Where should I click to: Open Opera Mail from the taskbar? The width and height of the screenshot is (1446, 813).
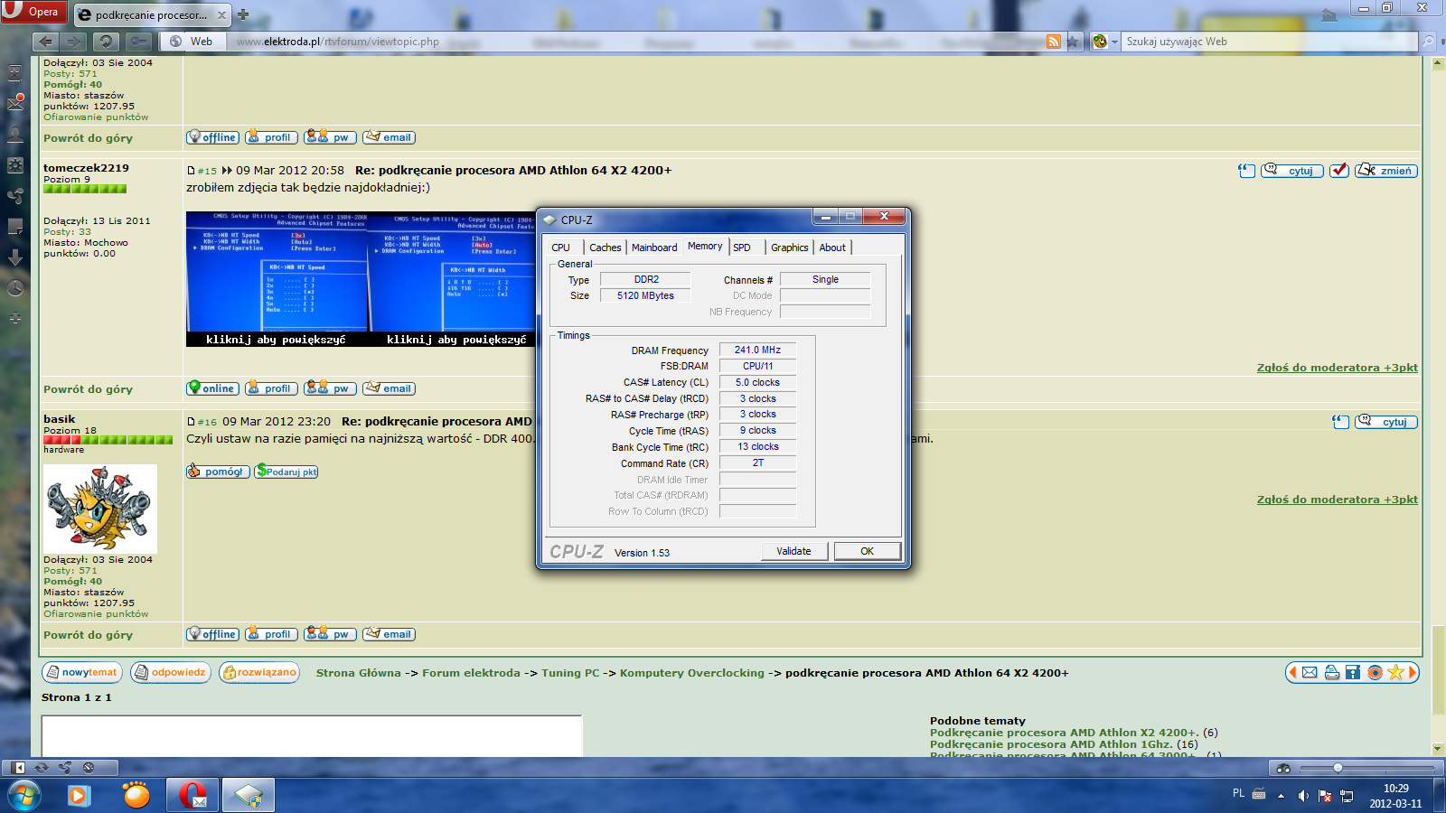click(x=192, y=796)
